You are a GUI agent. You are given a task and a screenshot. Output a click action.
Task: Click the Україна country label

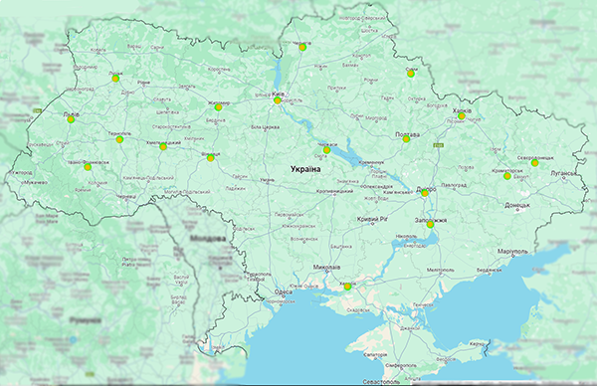pos(305,169)
